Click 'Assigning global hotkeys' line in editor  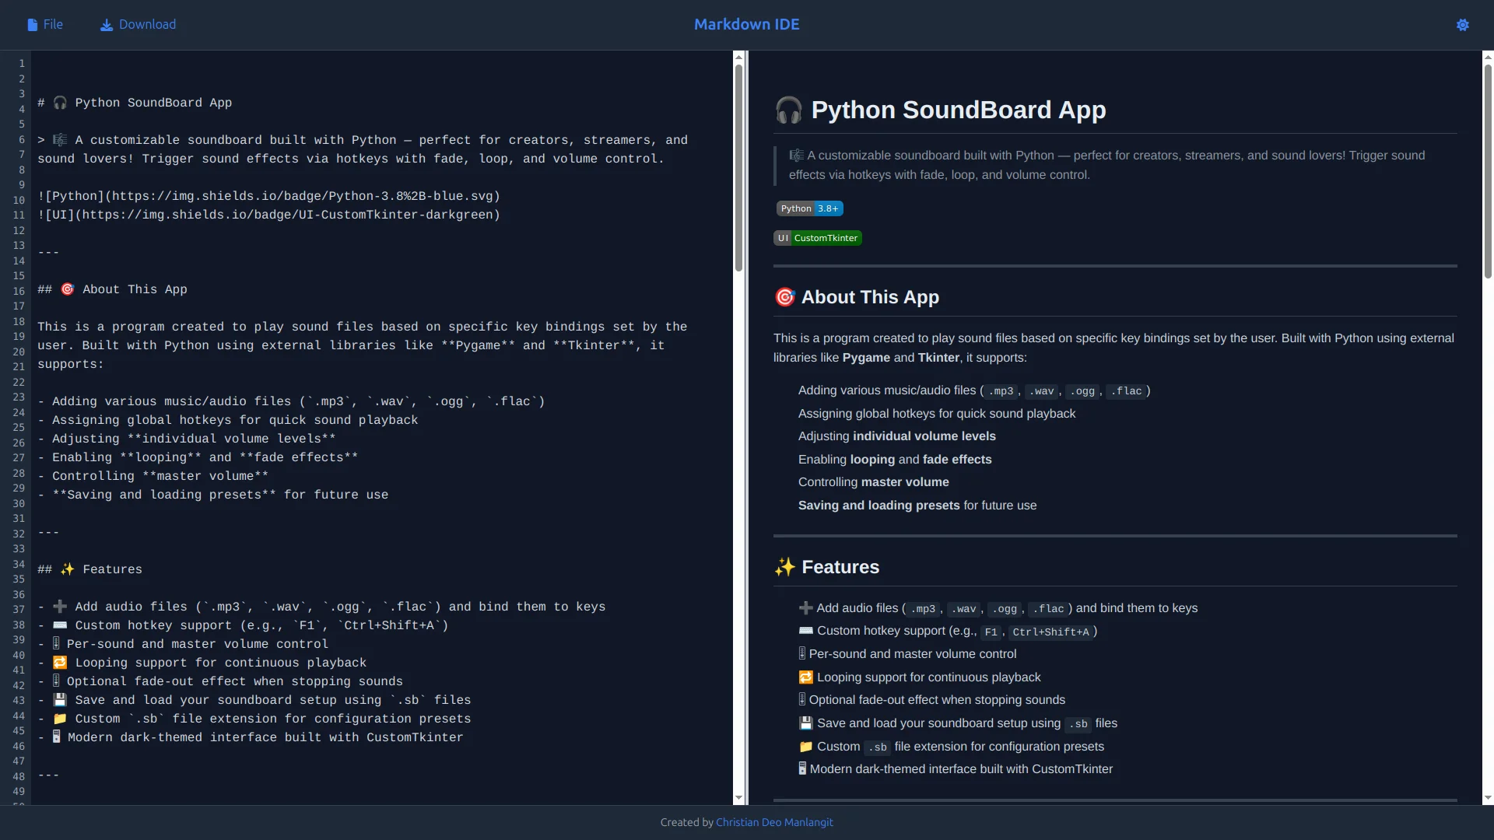228,420
